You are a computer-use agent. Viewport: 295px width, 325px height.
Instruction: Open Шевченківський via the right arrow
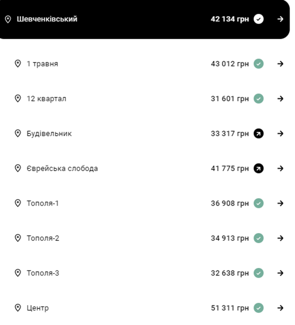click(280, 19)
